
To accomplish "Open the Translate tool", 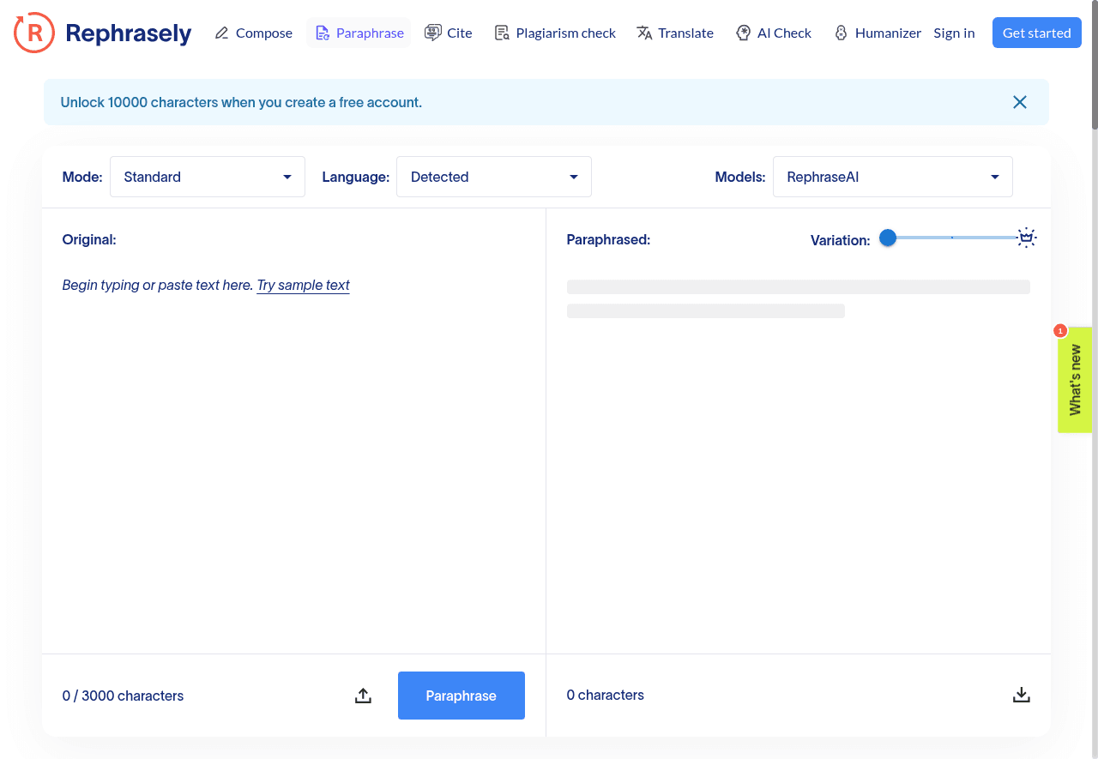I will (x=675, y=33).
